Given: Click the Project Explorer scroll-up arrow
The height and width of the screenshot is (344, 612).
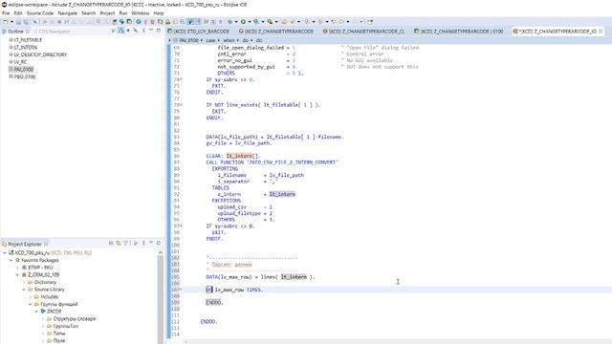Looking at the screenshot, I should tap(160, 252).
